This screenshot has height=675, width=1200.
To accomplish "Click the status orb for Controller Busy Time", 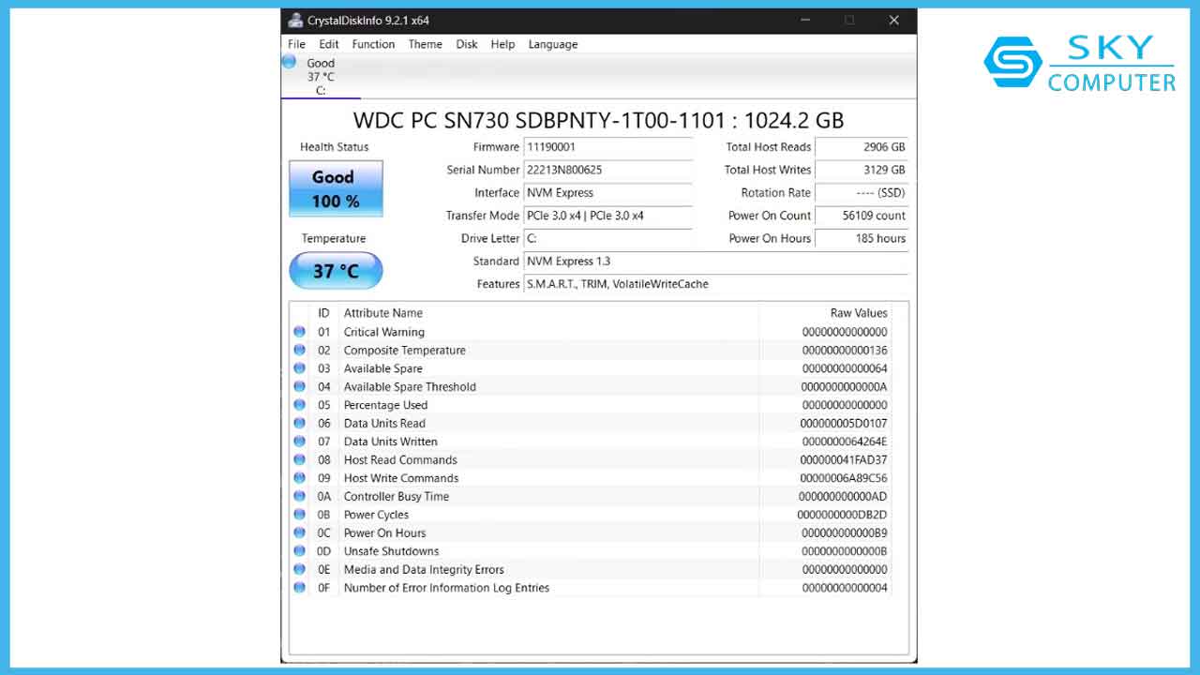I will coord(299,496).
